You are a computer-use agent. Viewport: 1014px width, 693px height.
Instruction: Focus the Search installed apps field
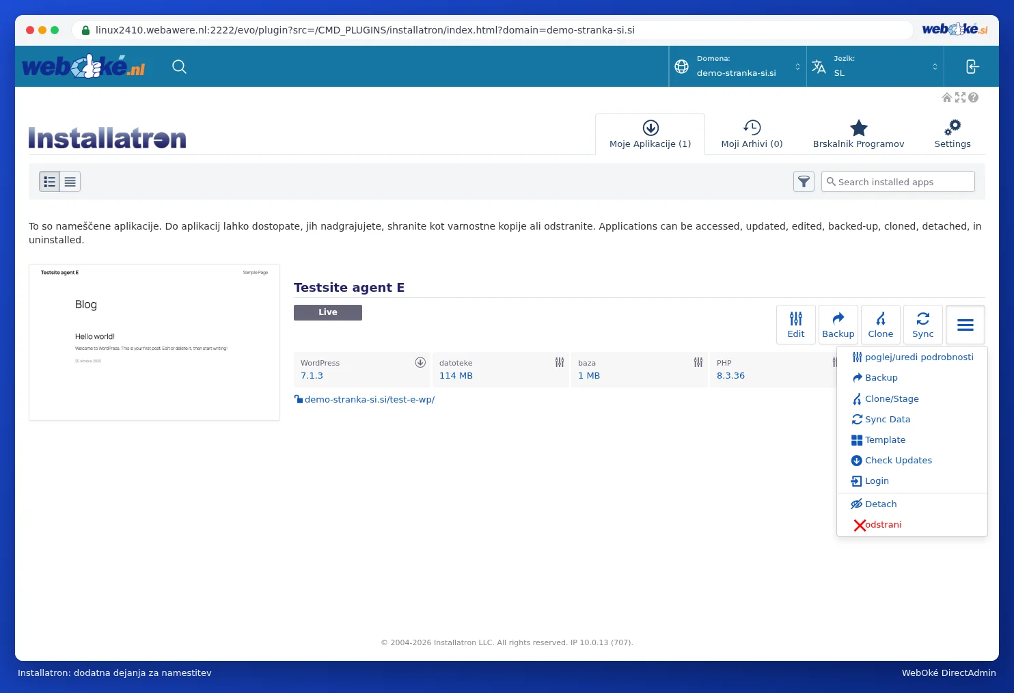[898, 182]
